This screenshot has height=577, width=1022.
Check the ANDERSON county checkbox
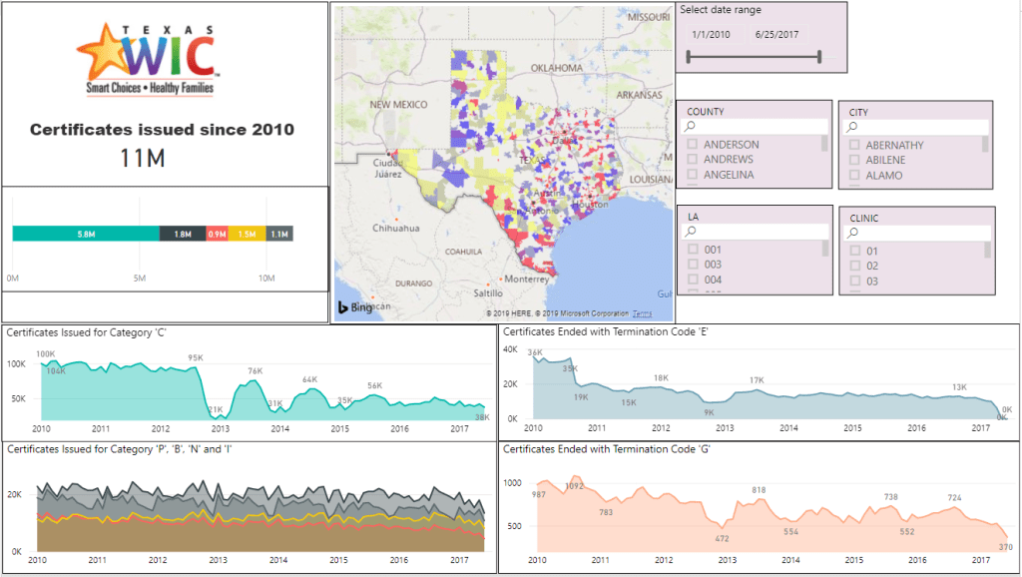tap(693, 145)
